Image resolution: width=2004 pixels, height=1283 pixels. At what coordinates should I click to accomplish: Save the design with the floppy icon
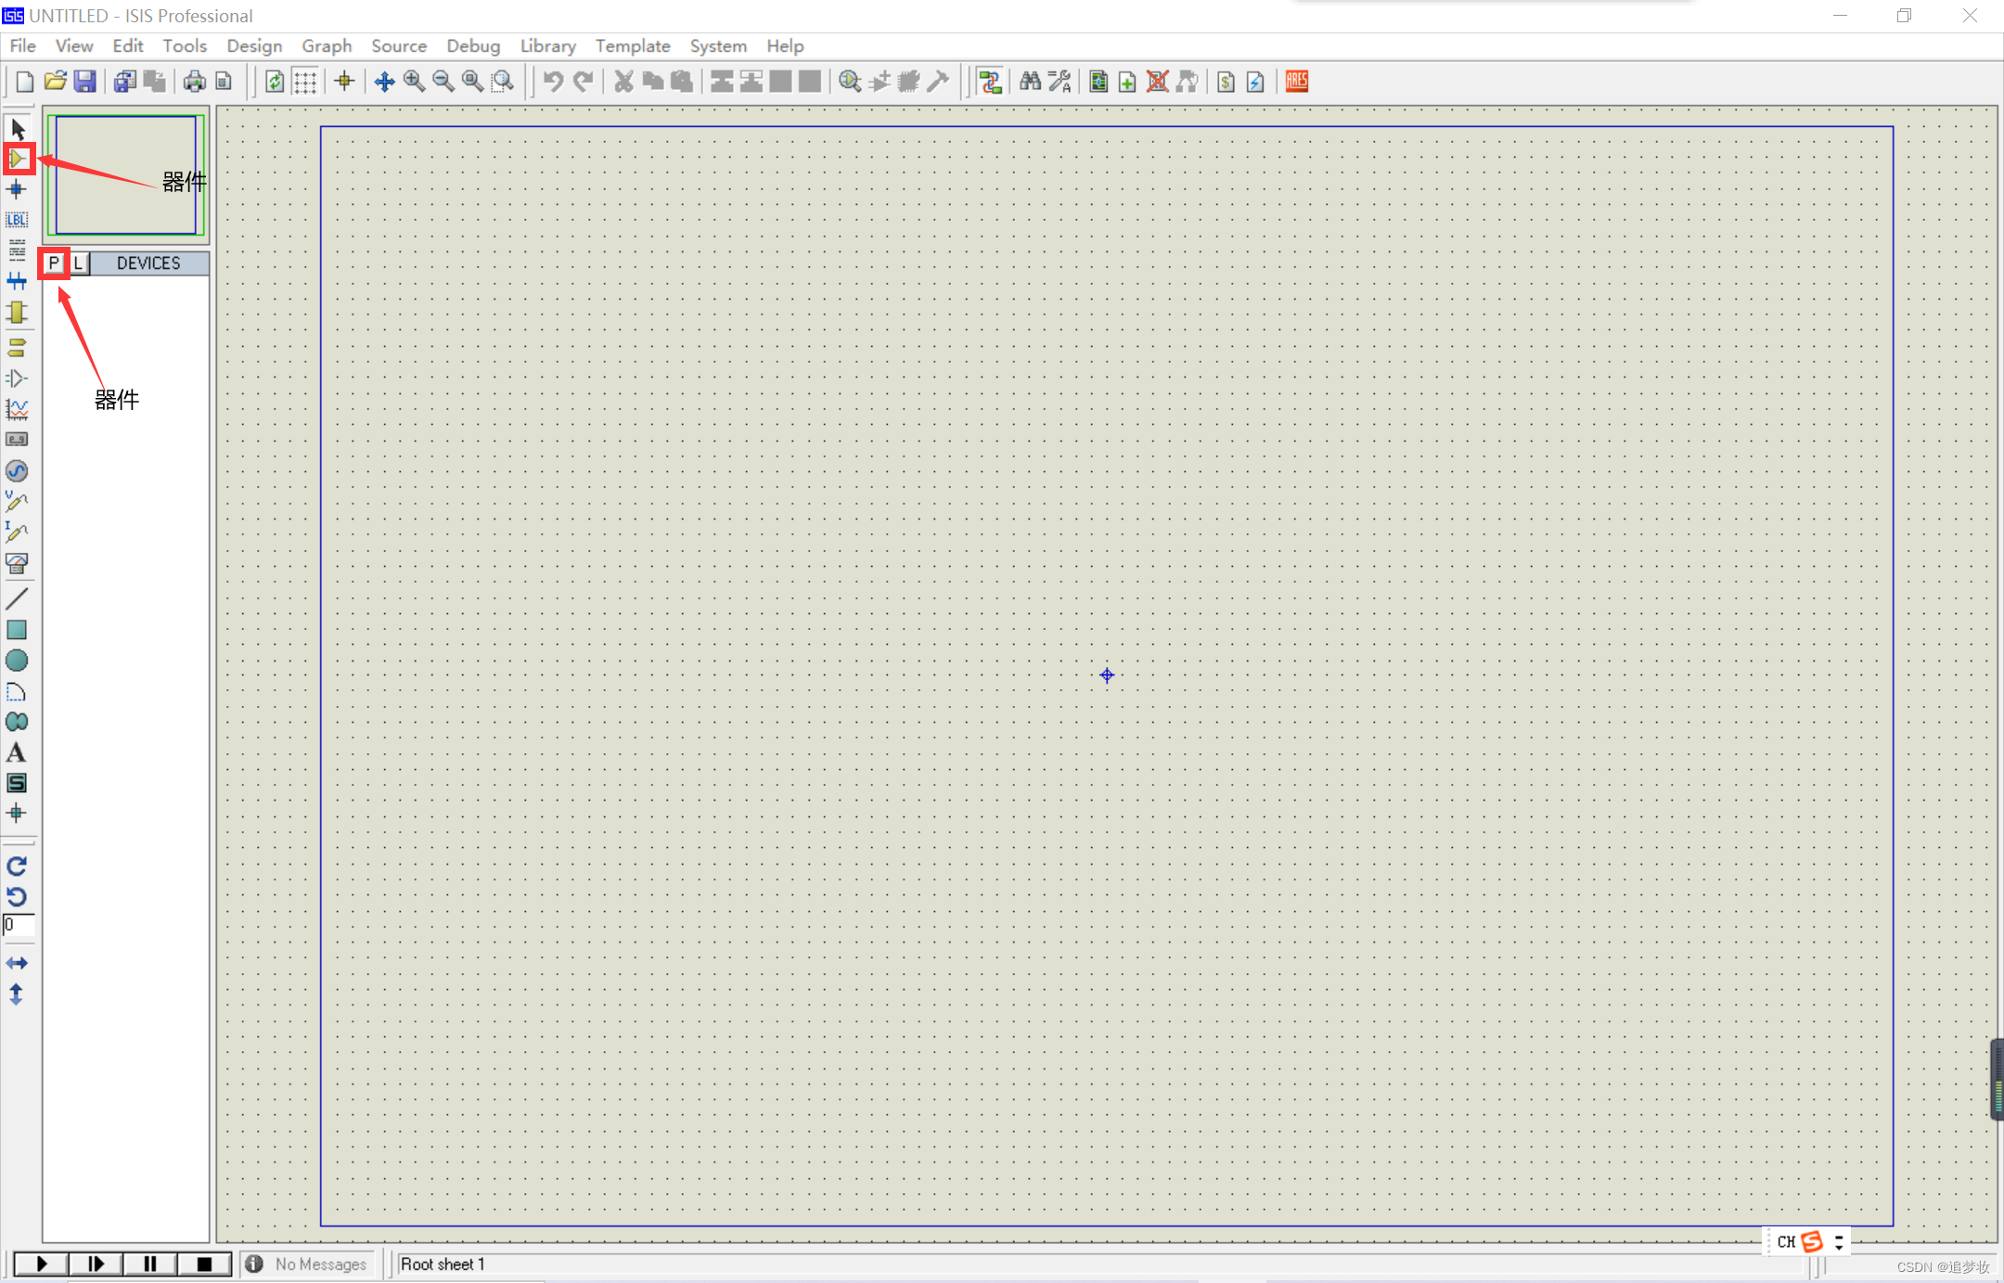point(84,82)
